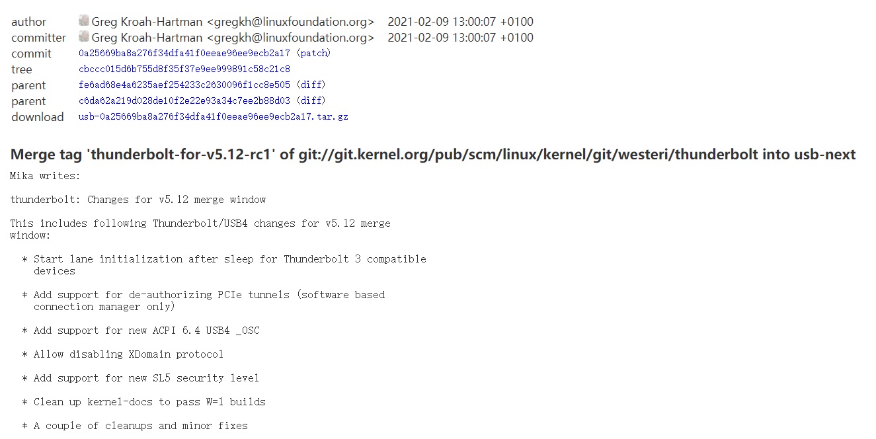This screenshot has width=876, height=439.
Task: Click the committer's gravatar icon
Action: coord(83,36)
